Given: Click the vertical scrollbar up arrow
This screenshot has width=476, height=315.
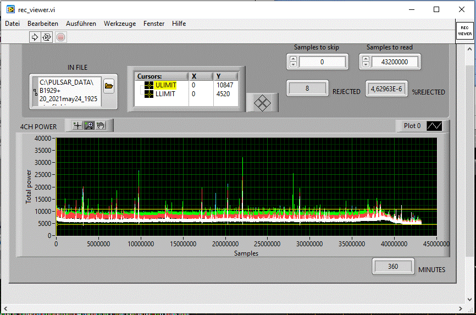Looking at the screenshot, I should pos(469,49).
